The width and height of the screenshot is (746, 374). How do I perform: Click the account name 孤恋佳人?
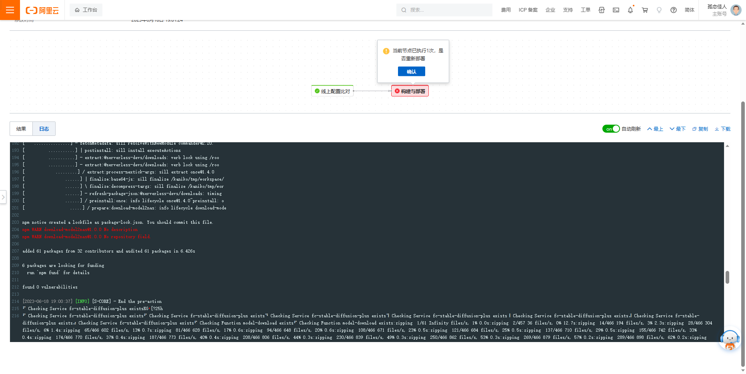(x=717, y=7)
